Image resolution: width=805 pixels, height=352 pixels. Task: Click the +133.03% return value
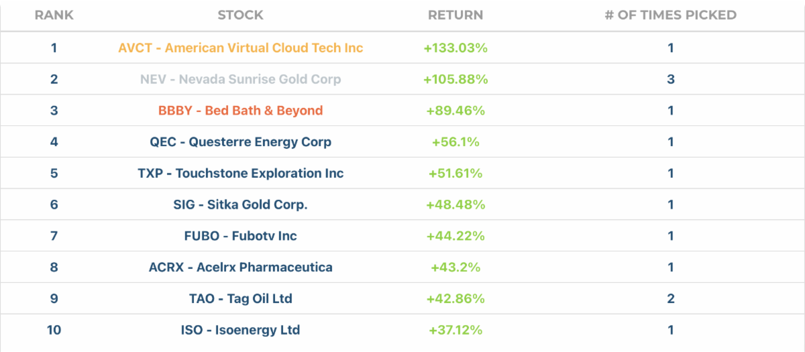coord(455,48)
